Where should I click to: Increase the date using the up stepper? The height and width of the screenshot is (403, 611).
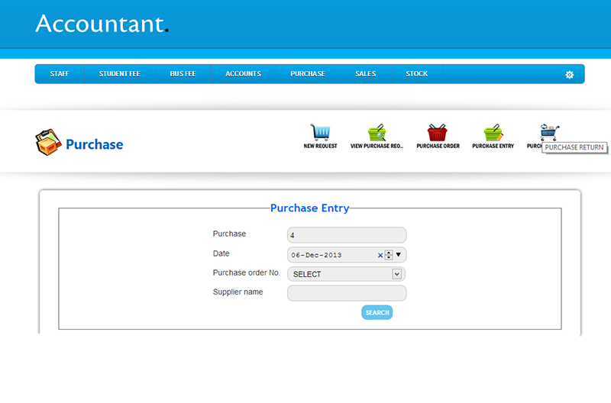coord(389,252)
